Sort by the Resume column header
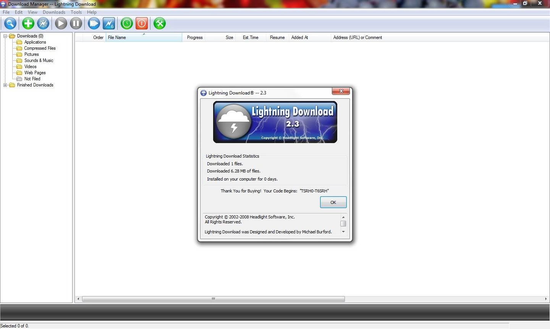Screen dimensions: 550x329 click(277, 37)
